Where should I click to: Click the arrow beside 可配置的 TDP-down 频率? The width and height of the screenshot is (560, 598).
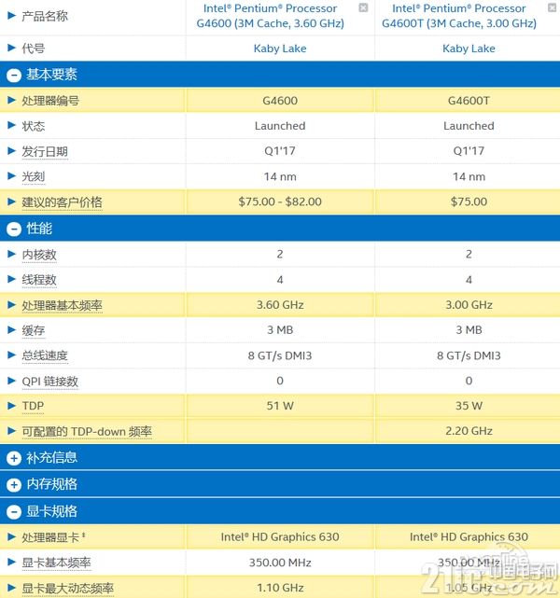point(11,431)
